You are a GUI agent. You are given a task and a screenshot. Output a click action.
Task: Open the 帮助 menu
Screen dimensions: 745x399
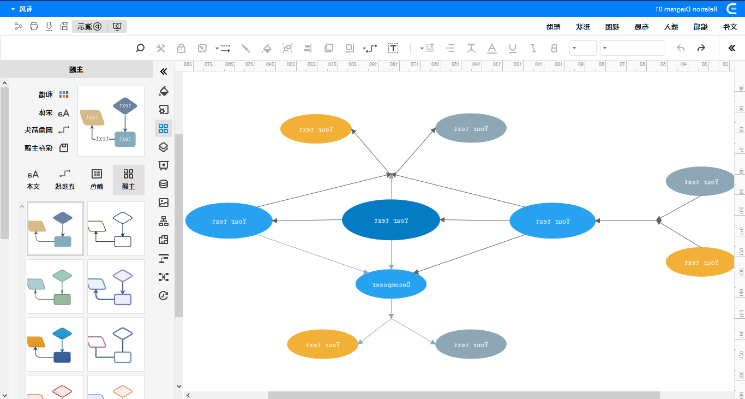point(553,26)
